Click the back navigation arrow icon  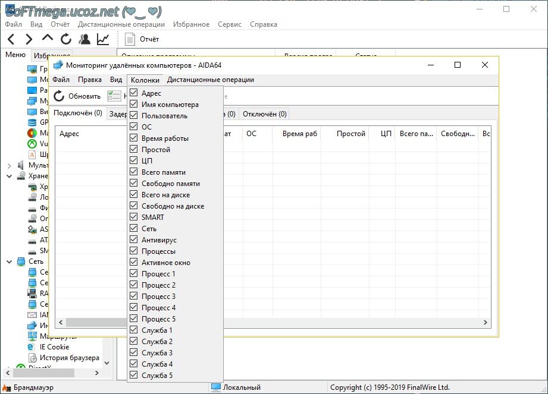click(x=11, y=39)
